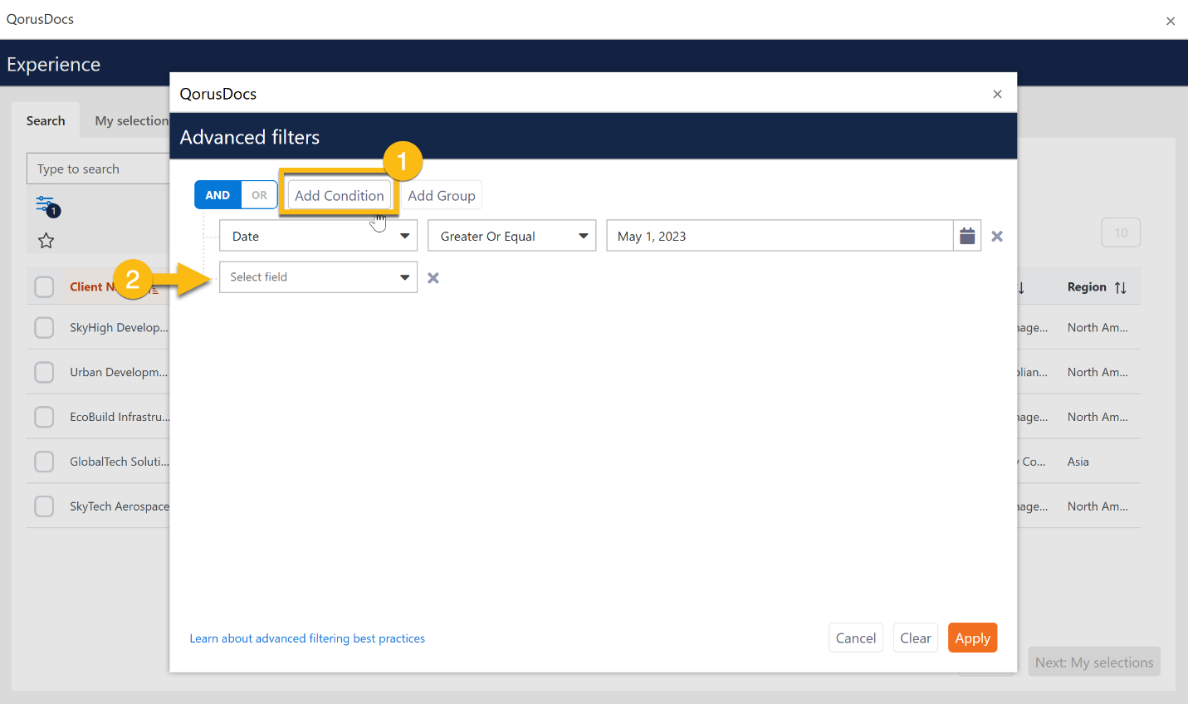Switch the group operator to AND
Image resolution: width=1188 pixels, height=704 pixels.
pos(218,195)
